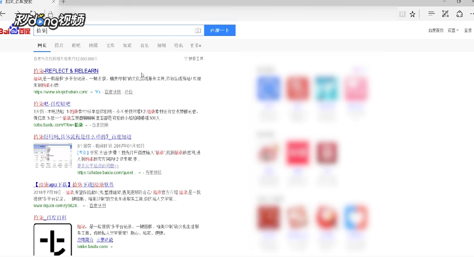Open the 拾柒好用吗 百度知道 result
The image size is (474, 257).
point(82,137)
